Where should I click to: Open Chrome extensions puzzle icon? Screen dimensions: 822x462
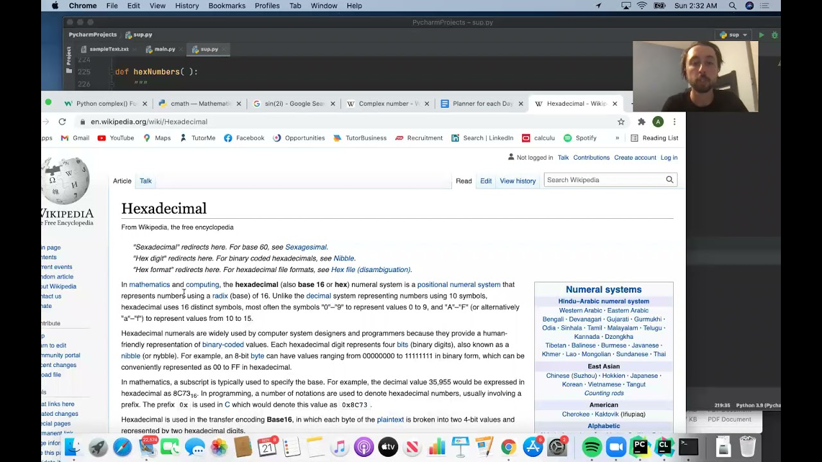(641, 121)
